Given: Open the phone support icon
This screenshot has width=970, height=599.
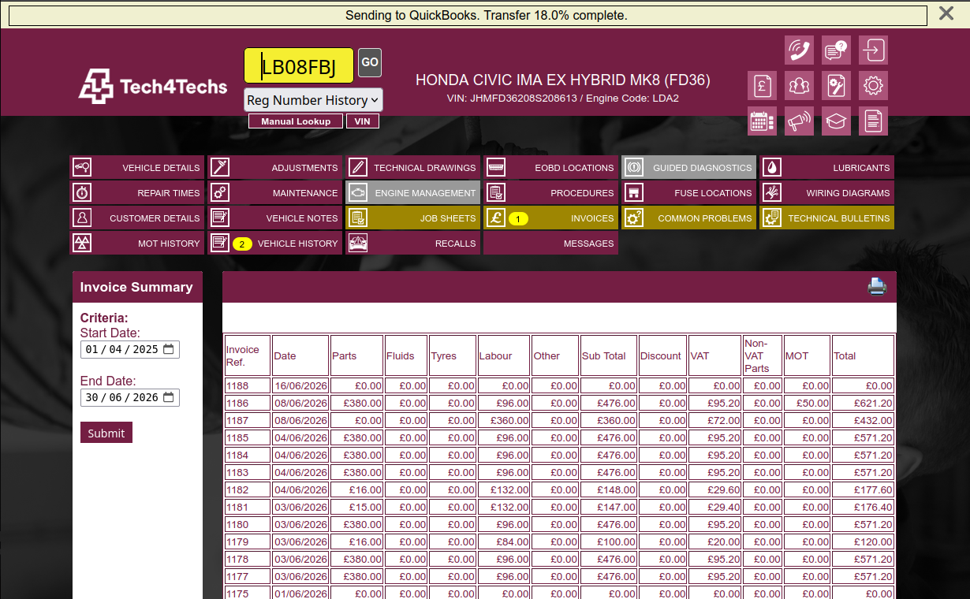Looking at the screenshot, I should [x=799, y=50].
